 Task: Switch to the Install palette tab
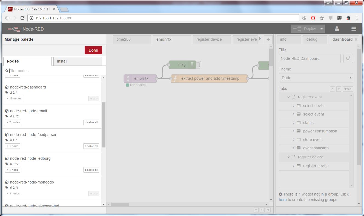tap(78, 61)
